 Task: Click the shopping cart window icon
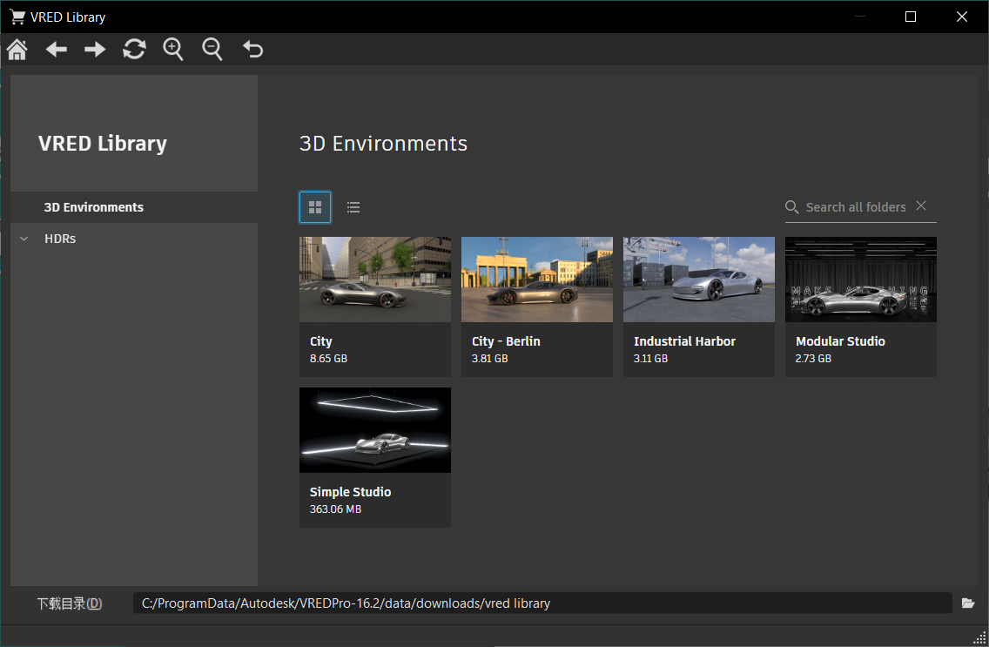coord(17,17)
